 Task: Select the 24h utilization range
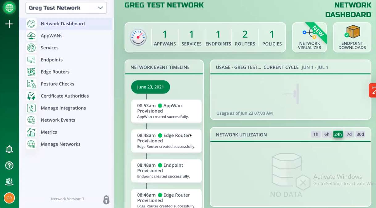(338, 134)
